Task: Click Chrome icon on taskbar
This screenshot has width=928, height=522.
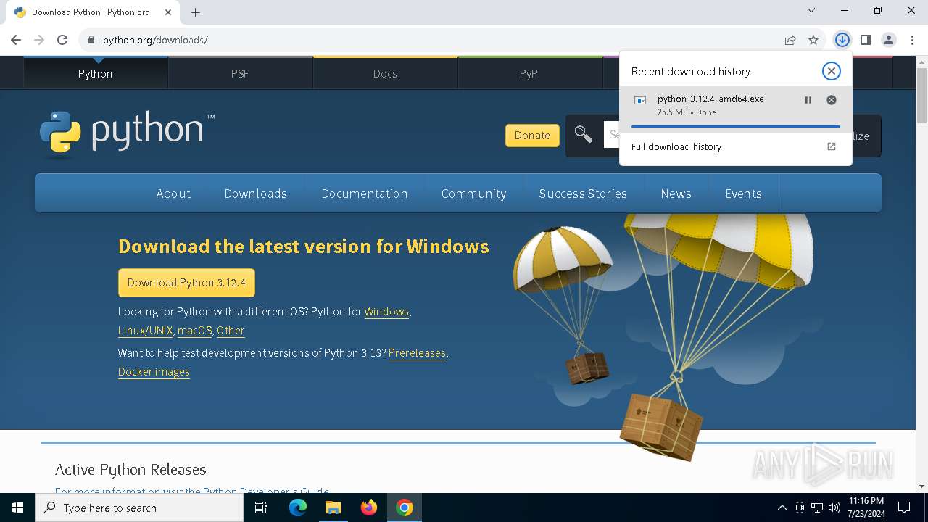Action: click(405, 507)
